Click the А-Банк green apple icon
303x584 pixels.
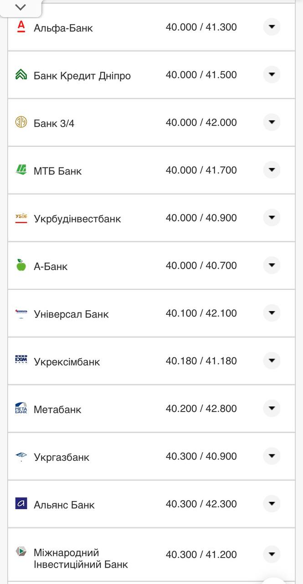tap(21, 265)
